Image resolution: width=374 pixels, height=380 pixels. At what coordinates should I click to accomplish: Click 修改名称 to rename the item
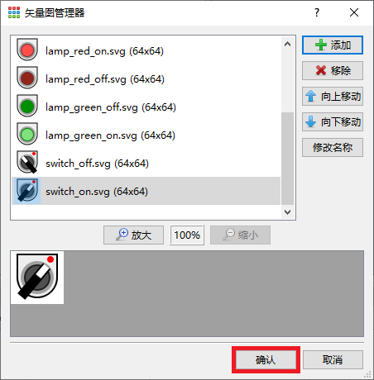point(333,147)
